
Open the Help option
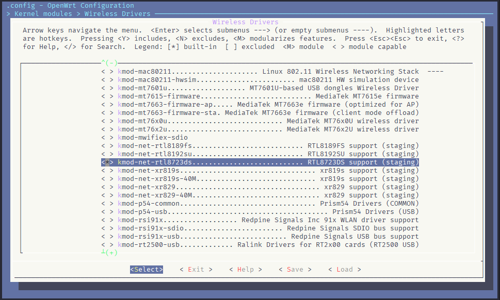click(x=246, y=270)
